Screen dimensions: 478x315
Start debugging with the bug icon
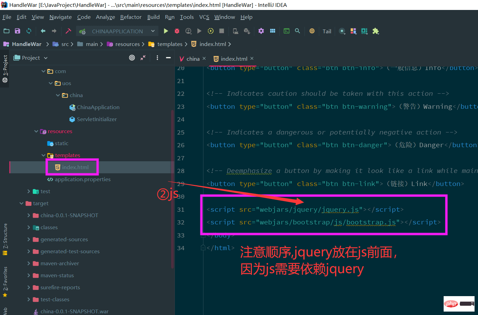pos(177,31)
